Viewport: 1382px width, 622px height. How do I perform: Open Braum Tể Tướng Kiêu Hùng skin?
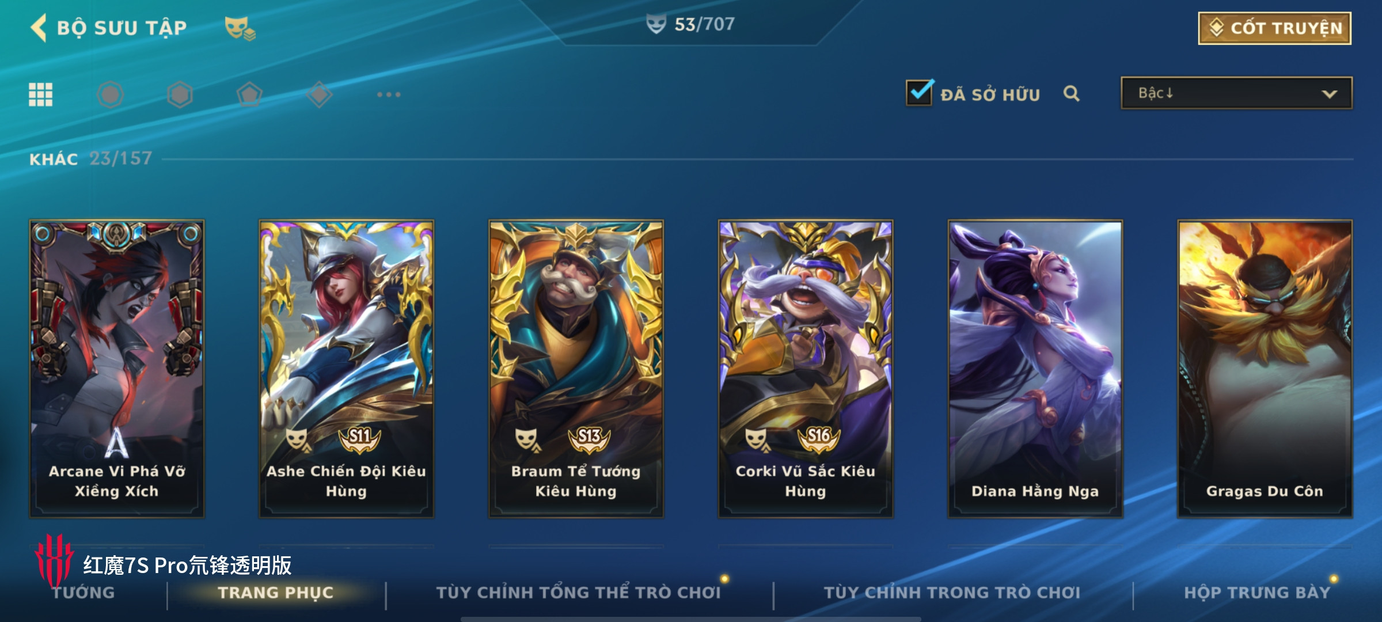pyautogui.click(x=576, y=369)
